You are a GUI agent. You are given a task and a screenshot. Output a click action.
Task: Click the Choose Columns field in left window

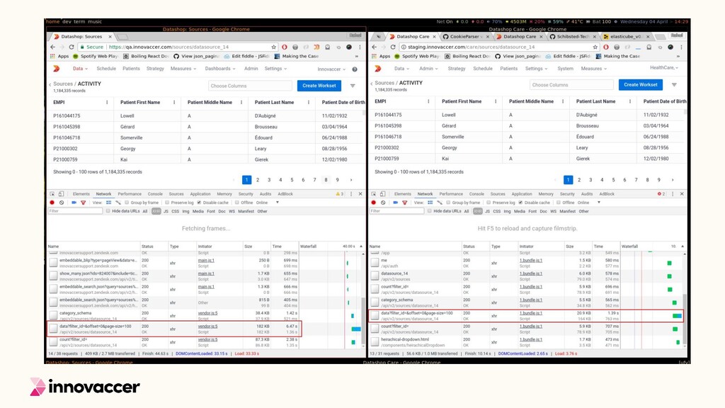251,86
